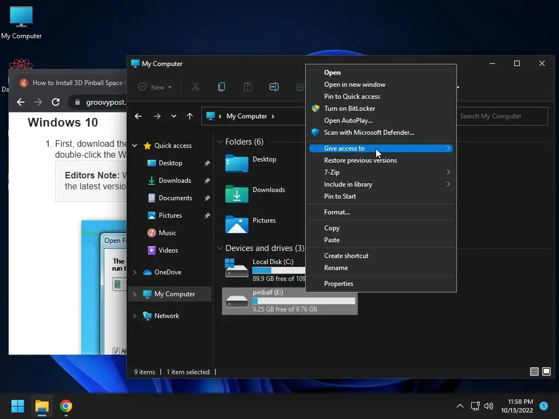This screenshot has width=559, height=419.
Task: Click pin icon beside sidebar Pictures
Action: pyautogui.click(x=207, y=216)
